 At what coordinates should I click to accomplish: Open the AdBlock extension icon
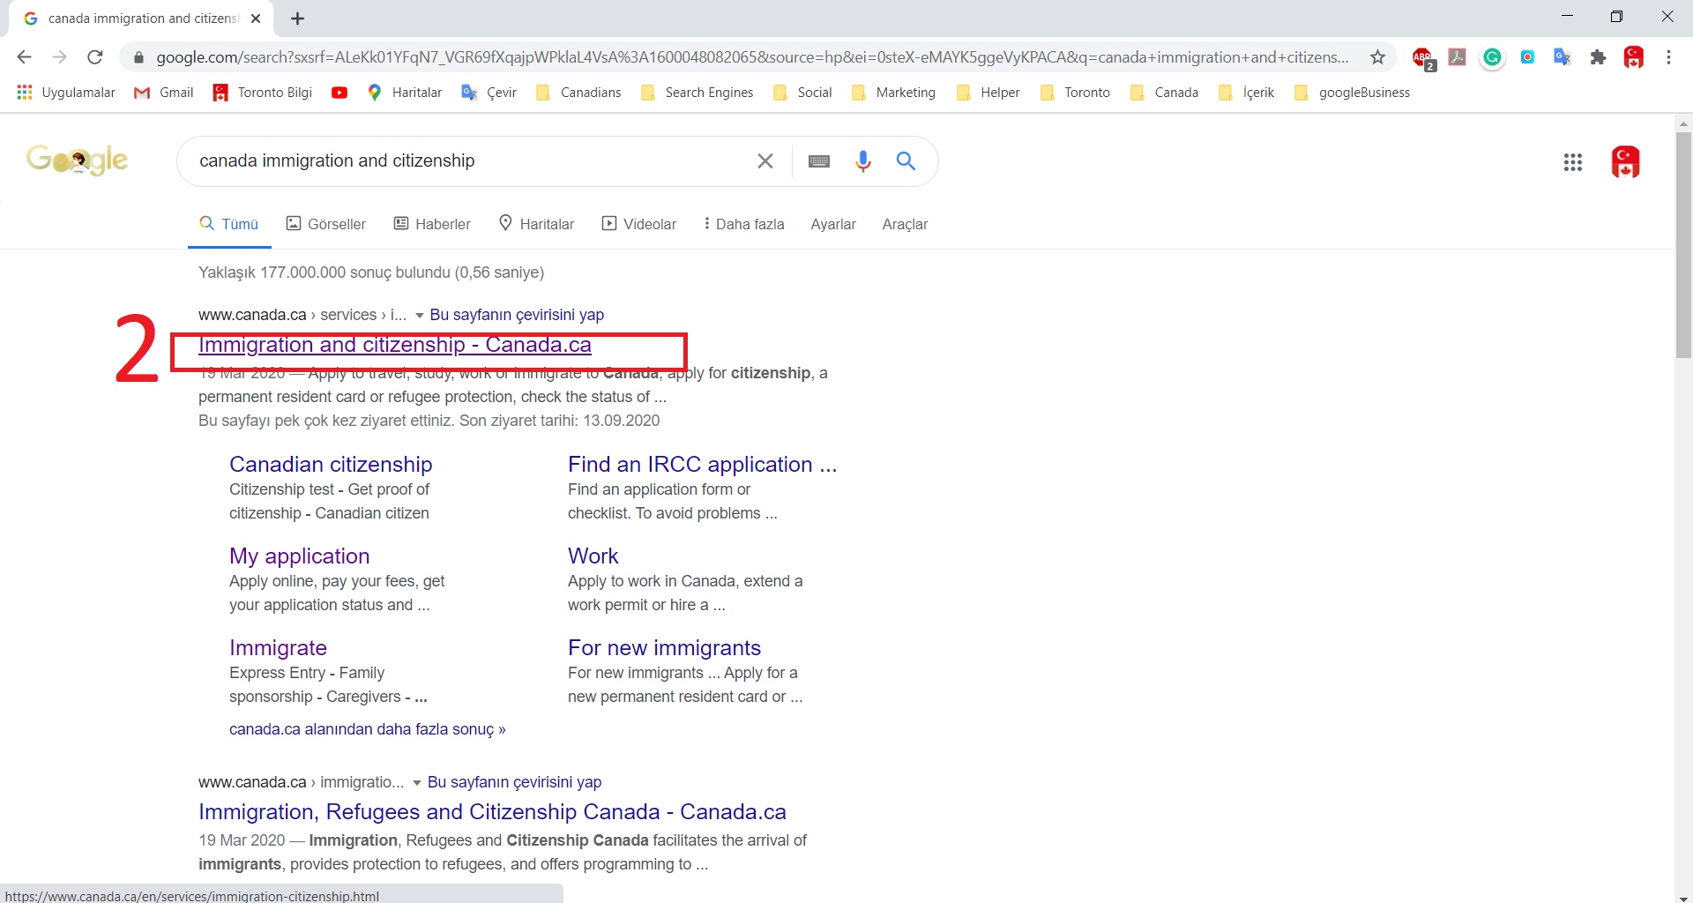coord(1423,58)
